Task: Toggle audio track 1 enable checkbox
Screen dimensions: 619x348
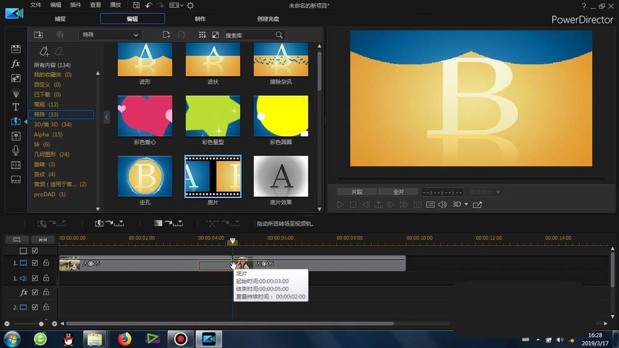Action: (x=35, y=279)
